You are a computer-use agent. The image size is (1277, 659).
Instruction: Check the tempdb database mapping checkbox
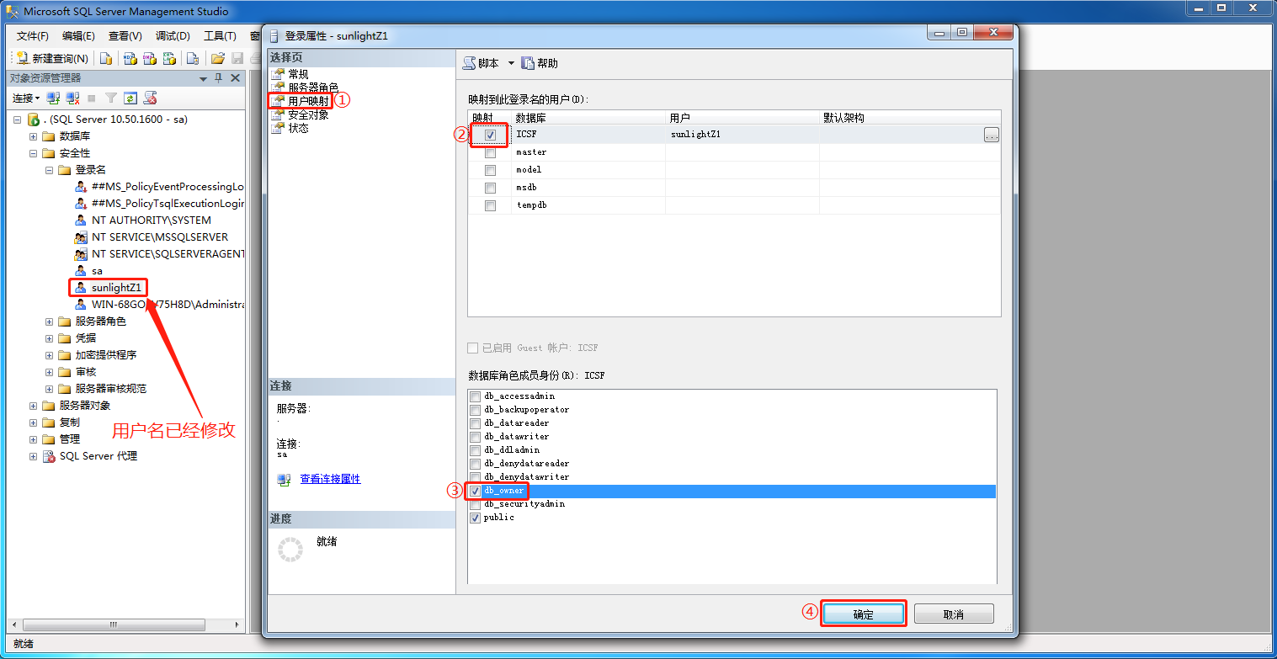(x=490, y=205)
